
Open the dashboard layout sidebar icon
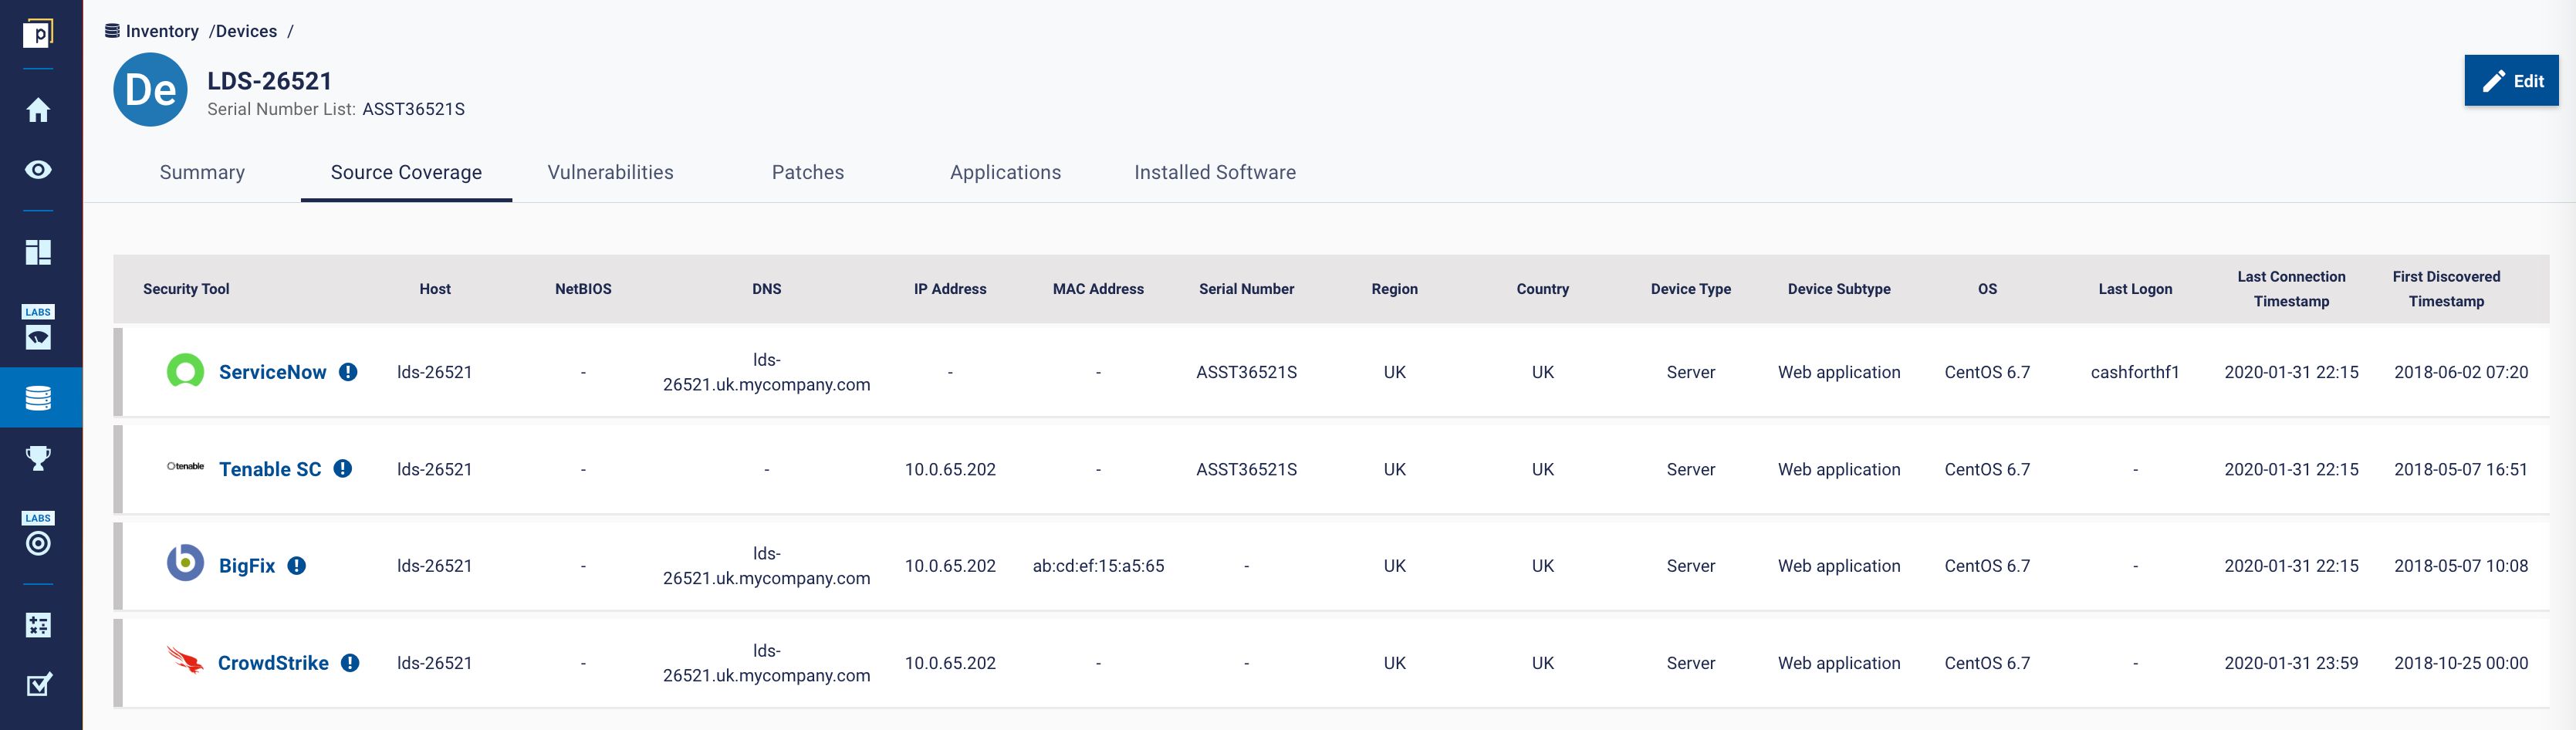[38, 252]
